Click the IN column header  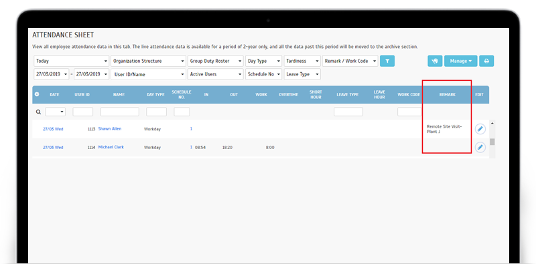pos(206,94)
